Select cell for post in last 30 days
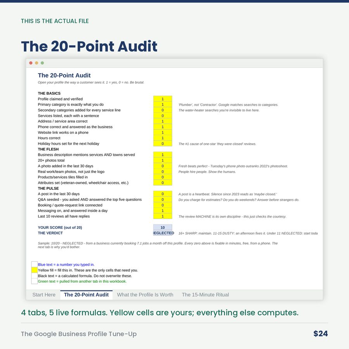 [162, 194]
